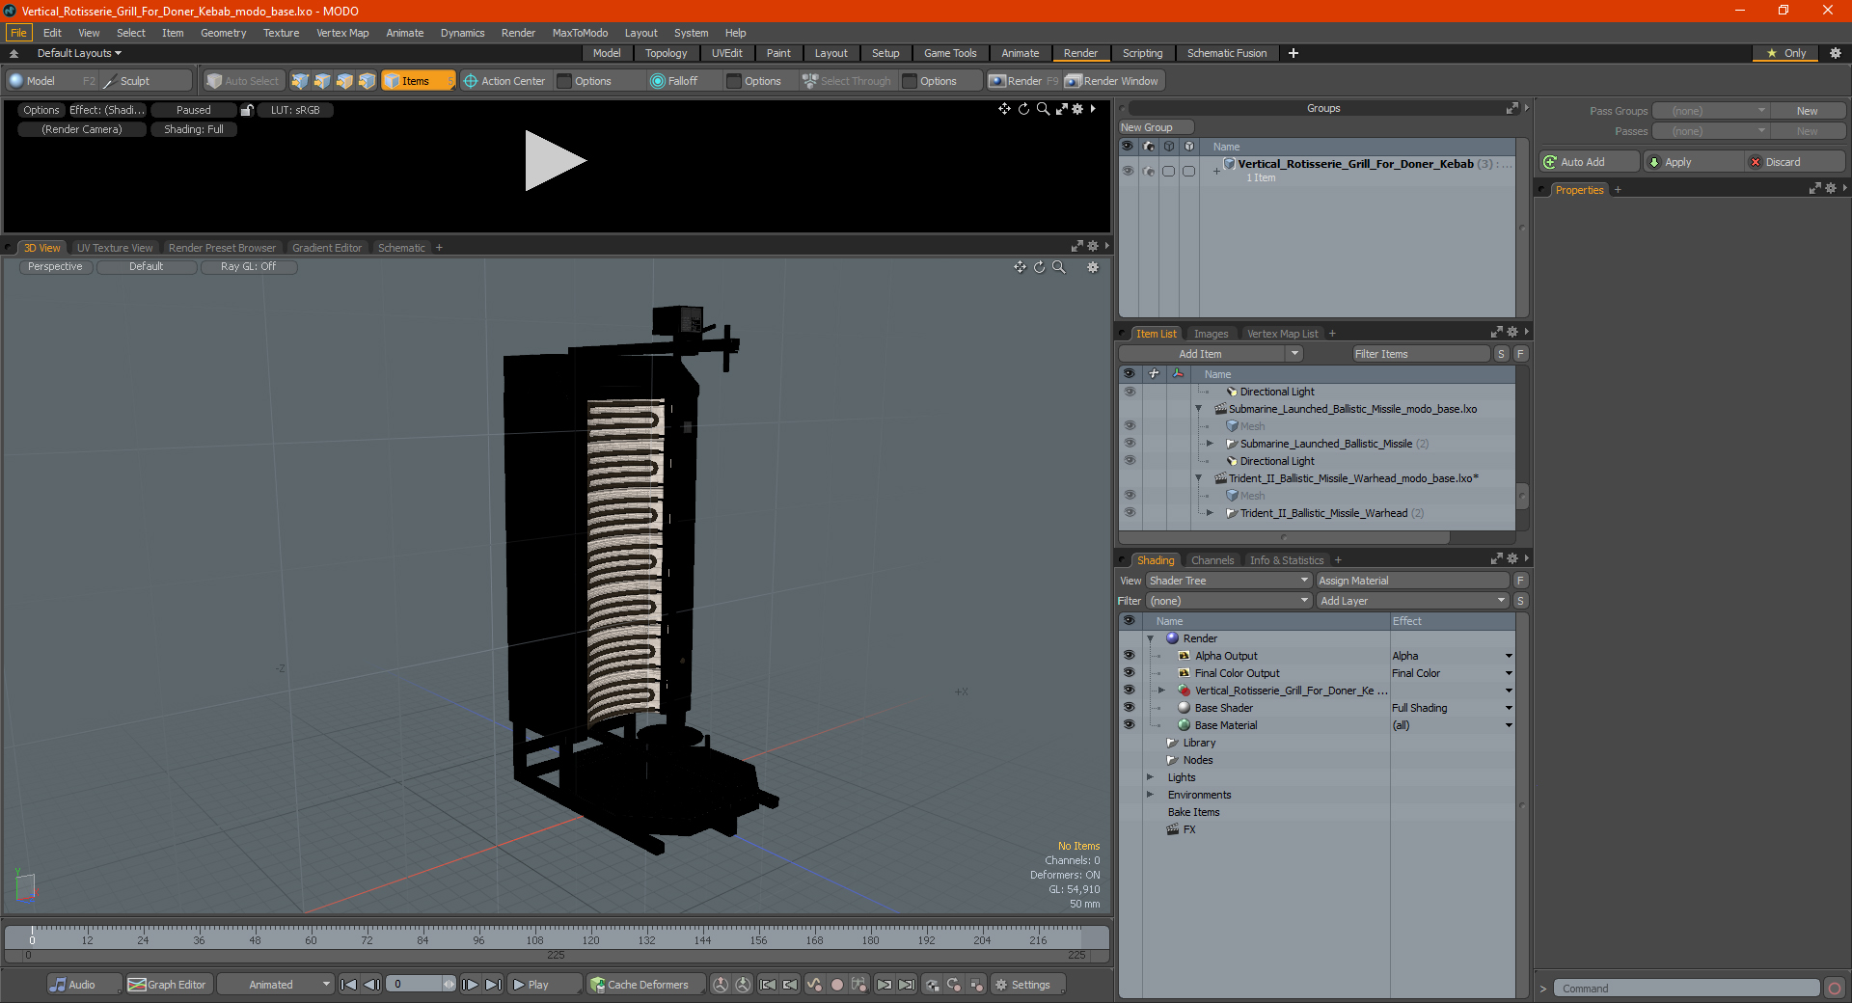This screenshot has width=1852, height=1003.
Task: Toggle visibility of Submarine_Launched_Ballistic_Missile item
Action: [1130, 444]
